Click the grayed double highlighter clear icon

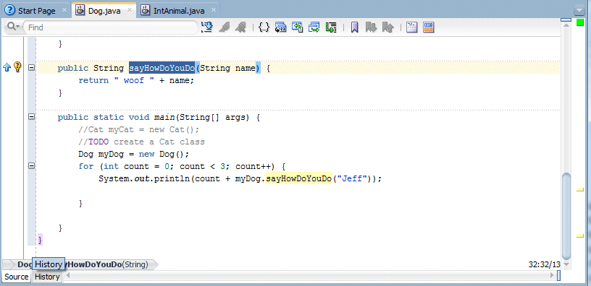(x=240, y=27)
